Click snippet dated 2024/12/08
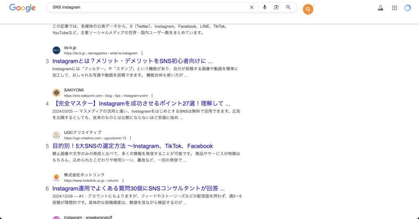The height and width of the screenshot is (219, 419). tap(147, 199)
